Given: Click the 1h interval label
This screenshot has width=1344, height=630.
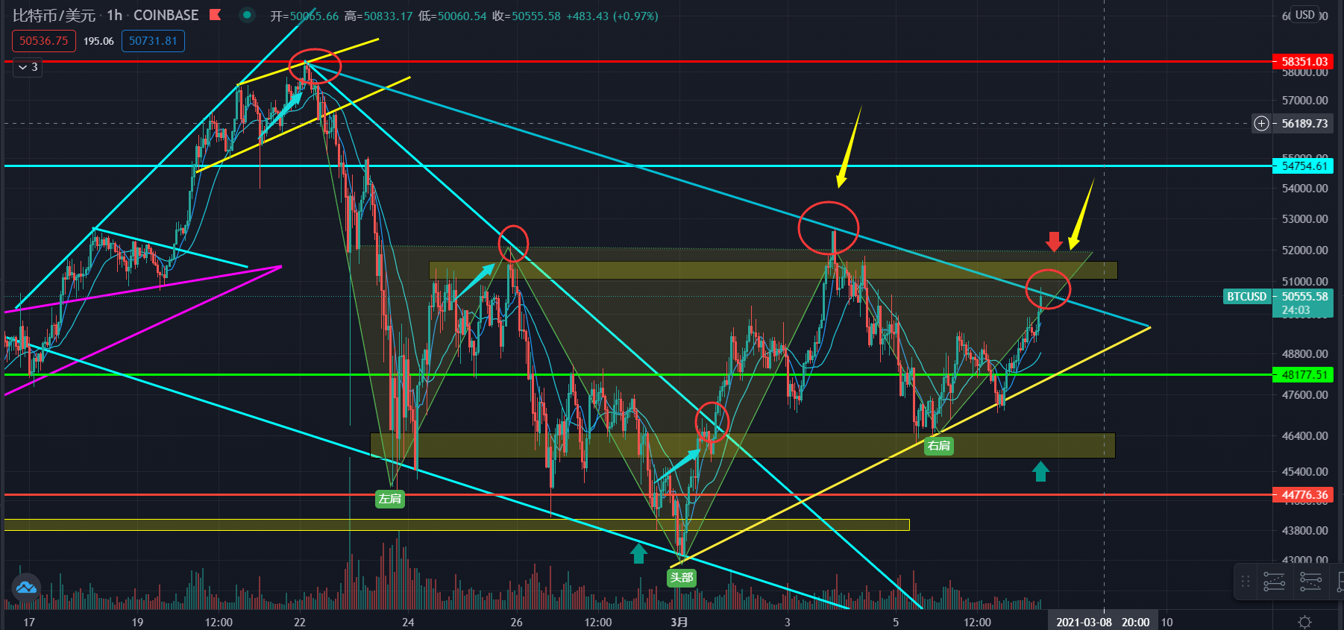Looking at the screenshot, I should click(114, 15).
